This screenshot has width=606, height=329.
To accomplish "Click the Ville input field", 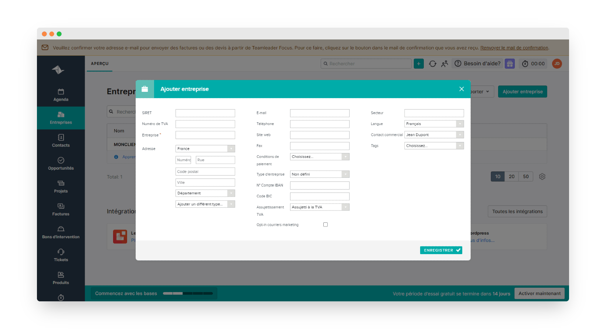I will [x=205, y=183].
